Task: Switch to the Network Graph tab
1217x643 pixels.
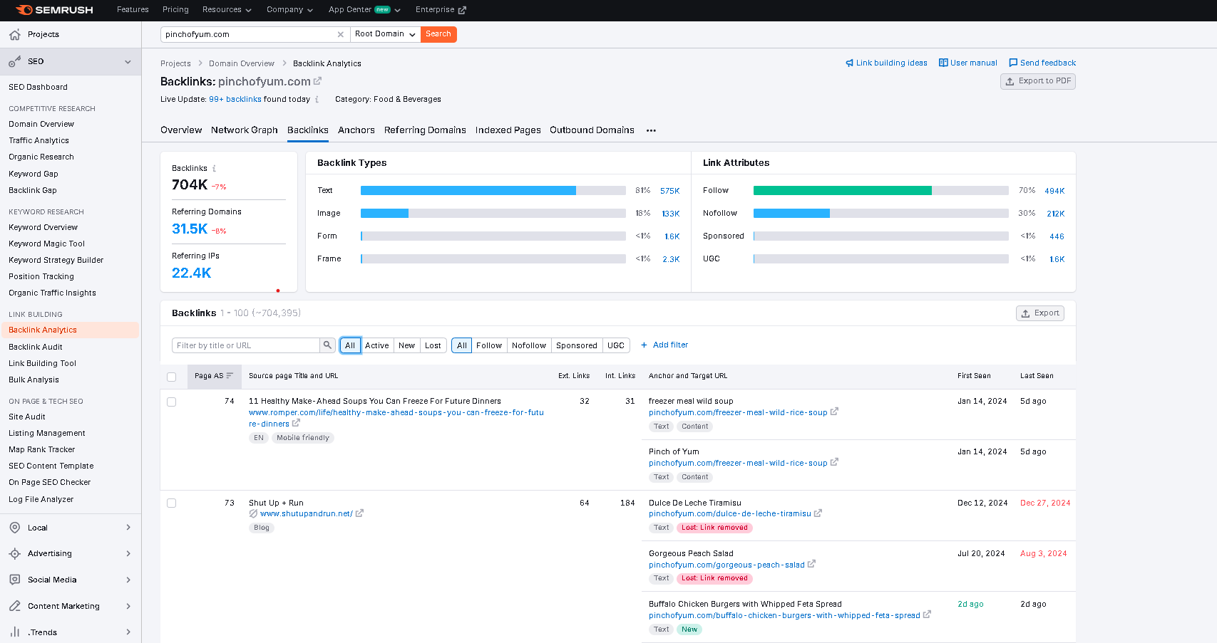Action: click(245, 130)
